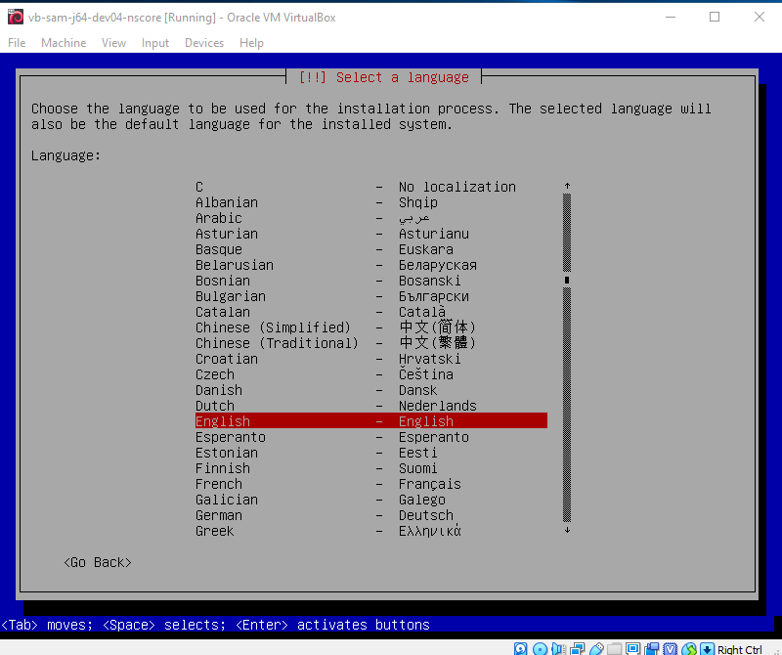Pick Basque from the list
This screenshot has width=782, height=655.
371,249
